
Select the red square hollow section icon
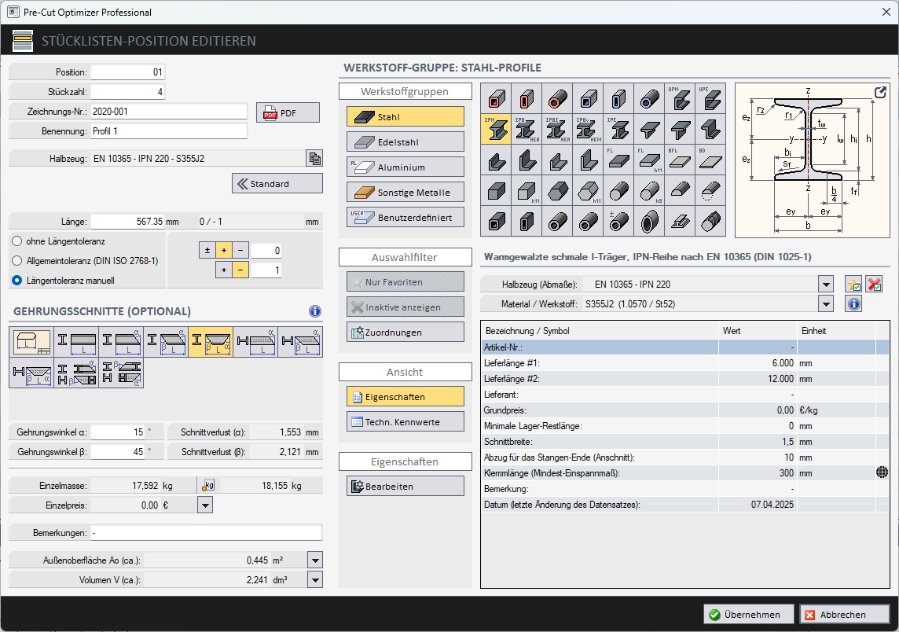pos(495,98)
